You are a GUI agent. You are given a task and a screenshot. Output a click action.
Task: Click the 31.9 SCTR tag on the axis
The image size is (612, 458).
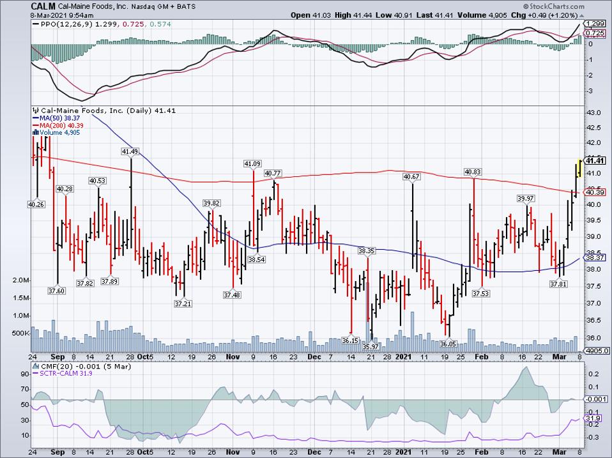(593, 418)
